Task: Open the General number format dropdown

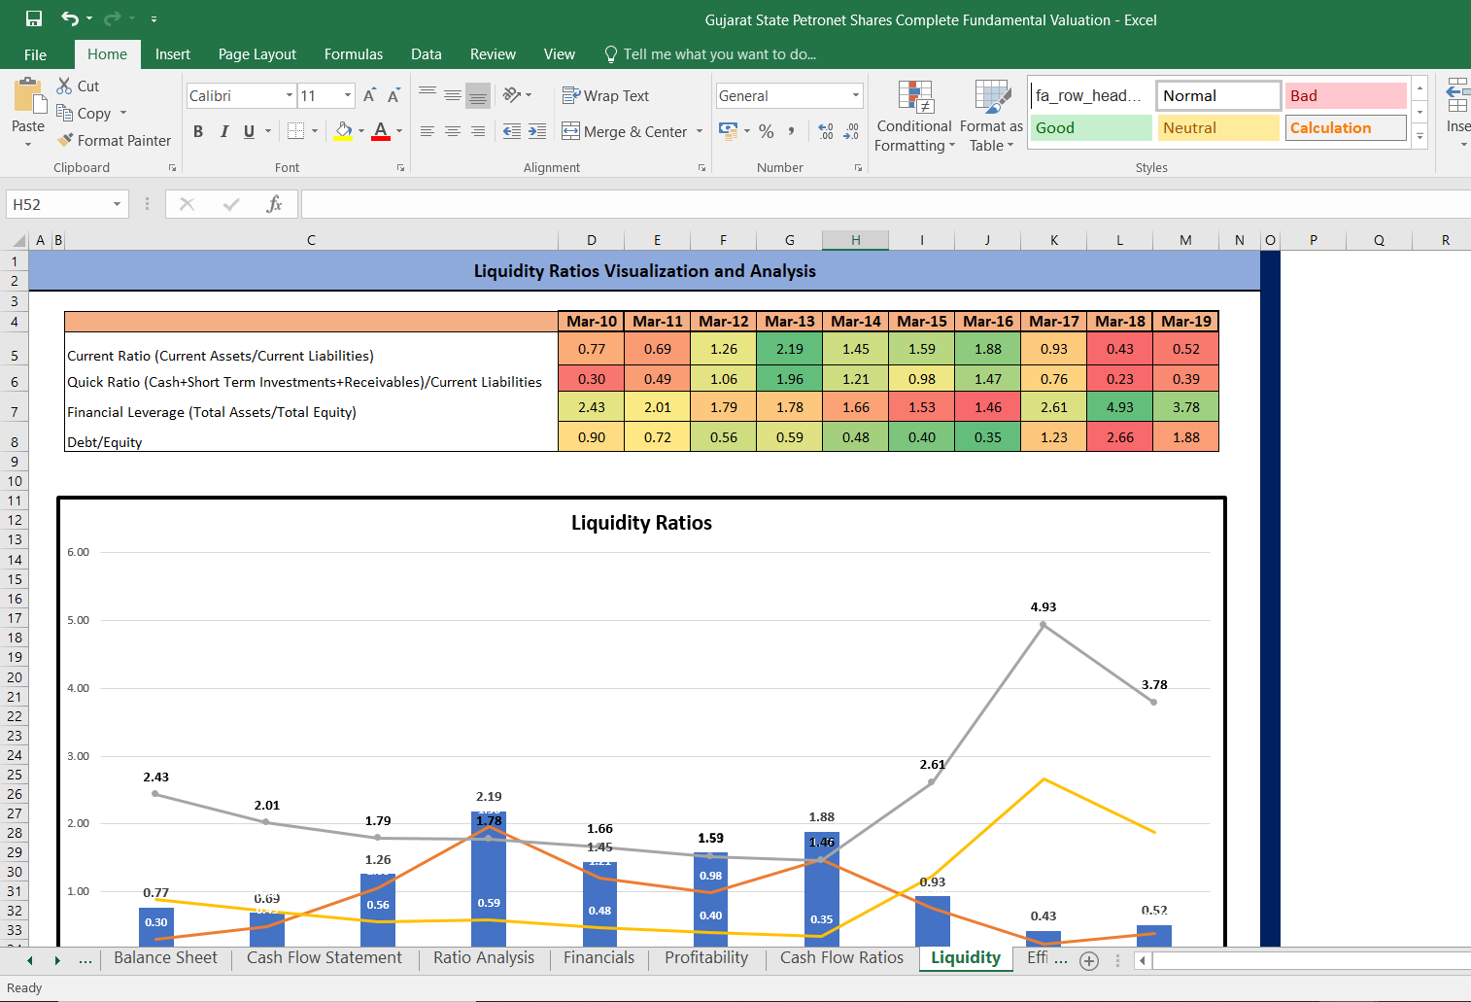Action: point(856,95)
